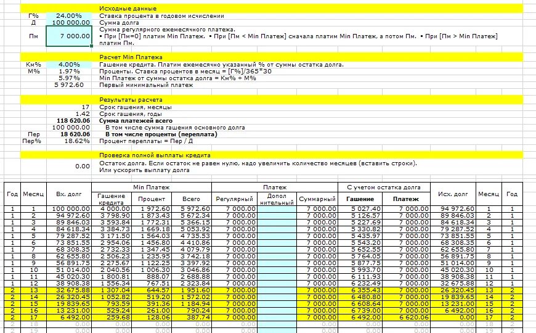Image resolution: width=536 pixels, height=333 pixels.
Task: Click the 'Min Платеж' group column header
Action: (152, 187)
